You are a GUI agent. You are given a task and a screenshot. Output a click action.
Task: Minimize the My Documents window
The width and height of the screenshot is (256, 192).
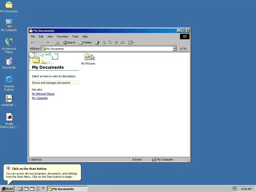179,31
